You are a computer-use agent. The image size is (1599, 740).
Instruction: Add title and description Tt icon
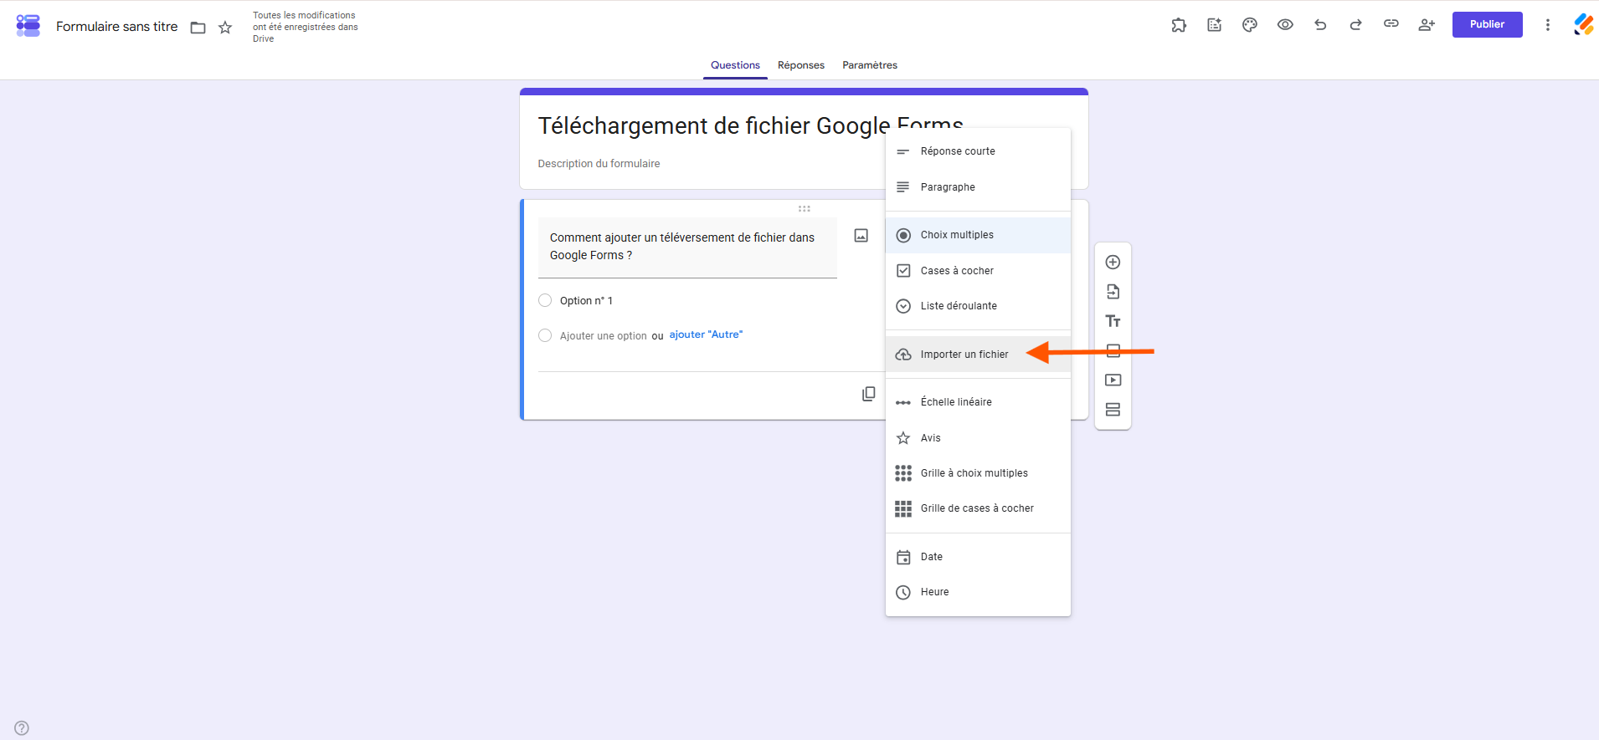(1113, 321)
